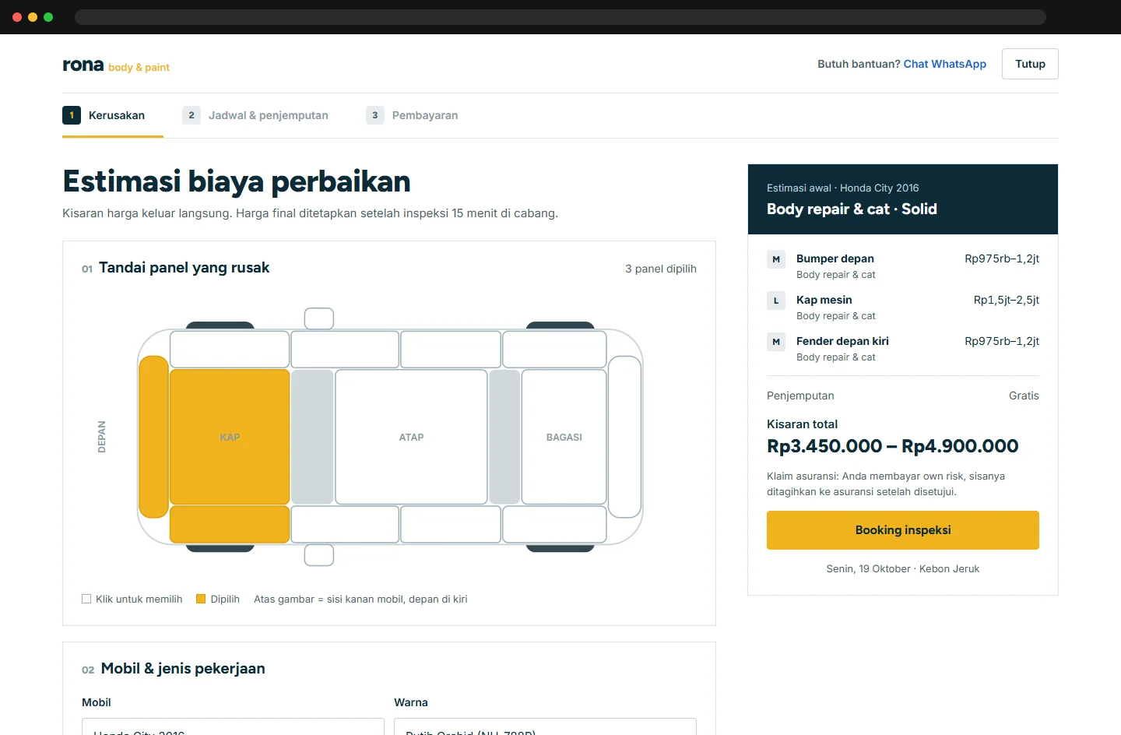
Task: Select the ATAP roof panel
Action: (x=411, y=437)
